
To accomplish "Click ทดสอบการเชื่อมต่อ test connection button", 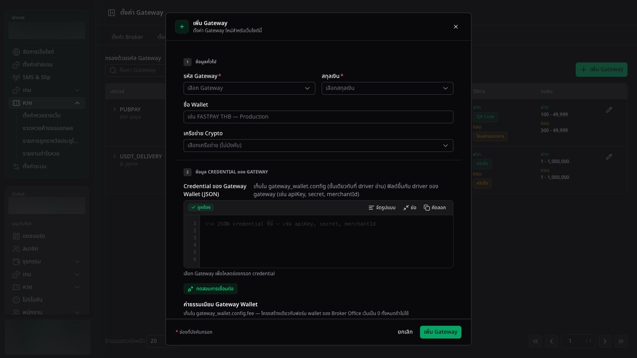I will coord(211,289).
